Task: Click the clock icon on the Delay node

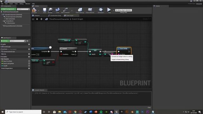Action: tap(50, 47)
